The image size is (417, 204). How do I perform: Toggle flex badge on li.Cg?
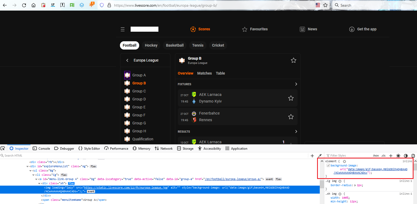64,175
